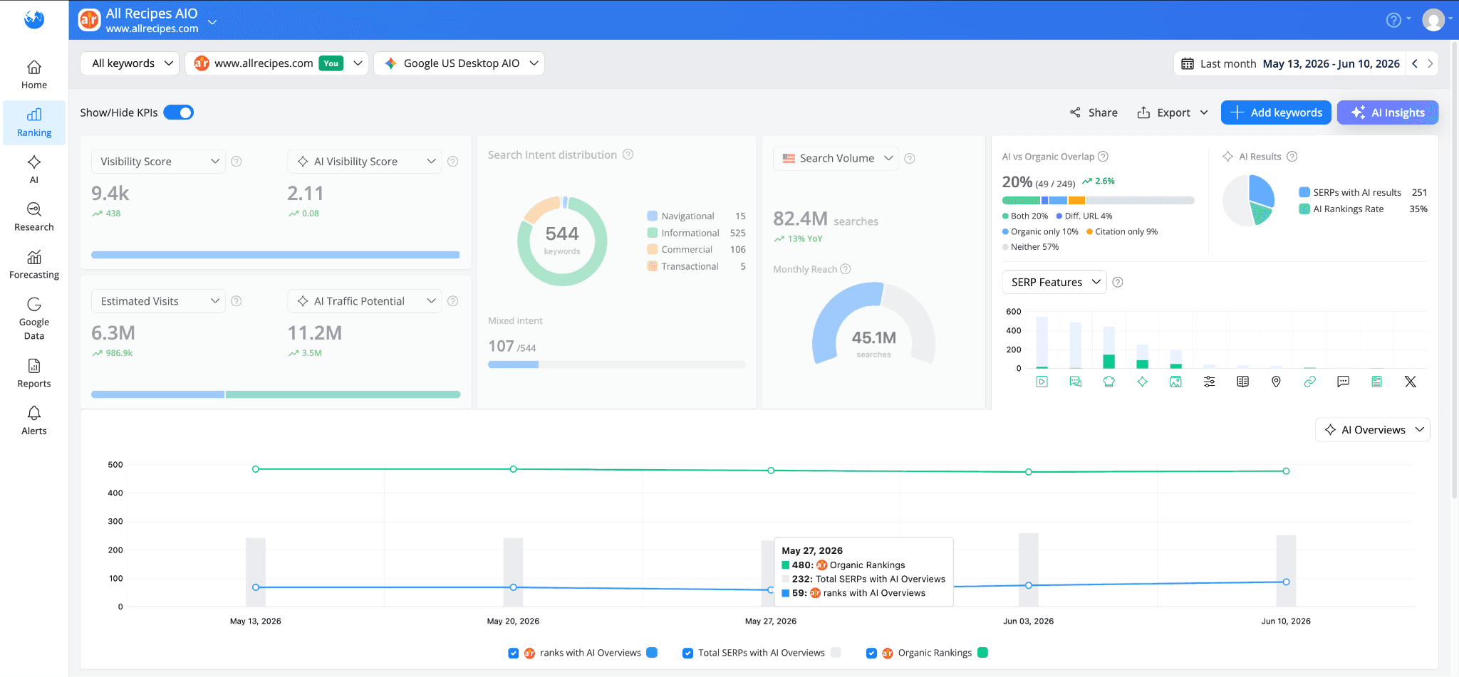Open the Estimated Visits metric dropdown
The height and width of the screenshot is (677, 1459).
[159, 301]
